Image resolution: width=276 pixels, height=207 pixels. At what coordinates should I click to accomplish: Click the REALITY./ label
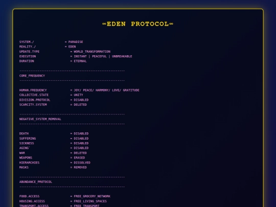click(x=28, y=47)
